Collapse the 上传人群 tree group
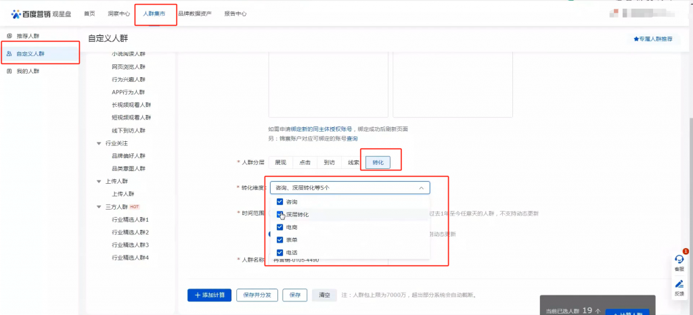The height and width of the screenshot is (315, 693). (x=99, y=181)
